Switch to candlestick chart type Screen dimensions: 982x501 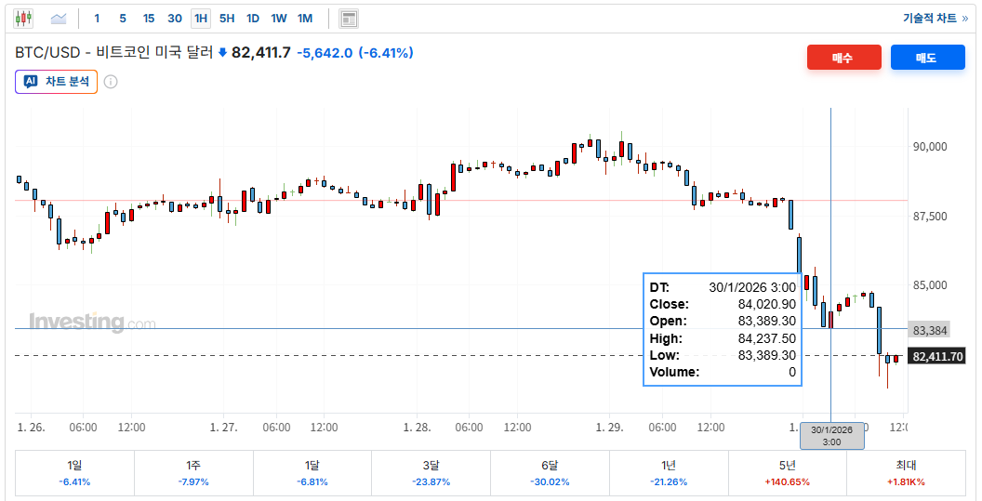(x=23, y=18)
